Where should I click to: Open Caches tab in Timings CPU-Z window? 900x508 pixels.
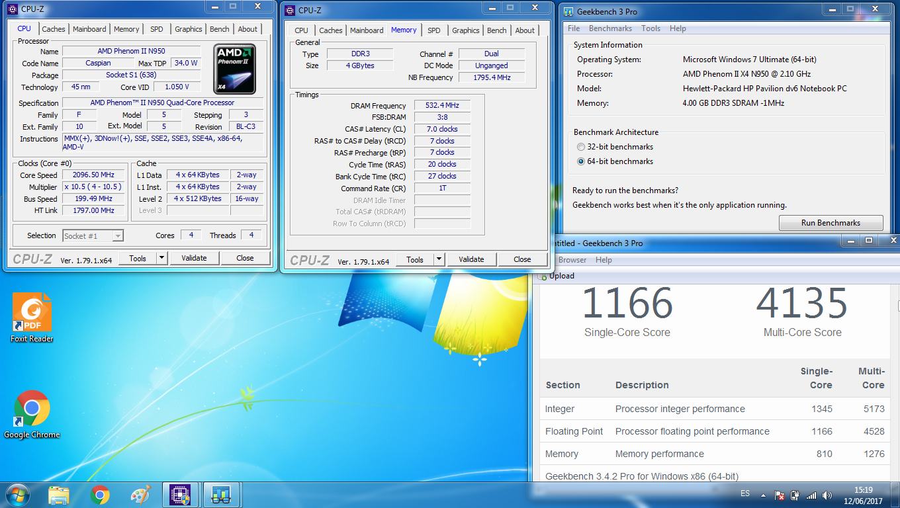click(331, 30)
